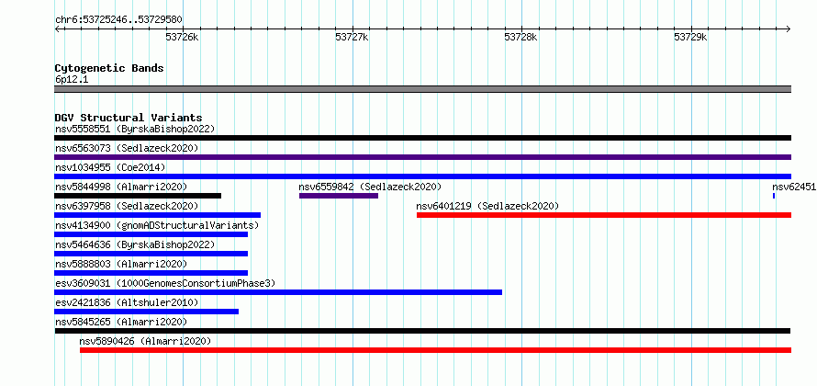The image size is (817, 386).
Task: Select the nsv5844998 (Almarri2020) label
Action: click(121, 187)
